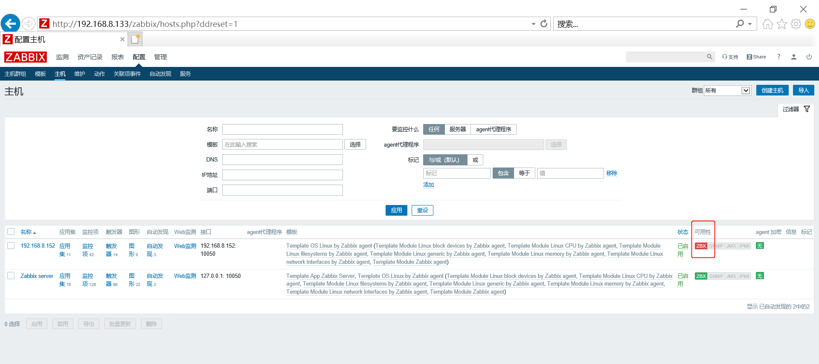Go back with the browser back arrow
Screen dimensions: 819x364
[x=11, y=23]
